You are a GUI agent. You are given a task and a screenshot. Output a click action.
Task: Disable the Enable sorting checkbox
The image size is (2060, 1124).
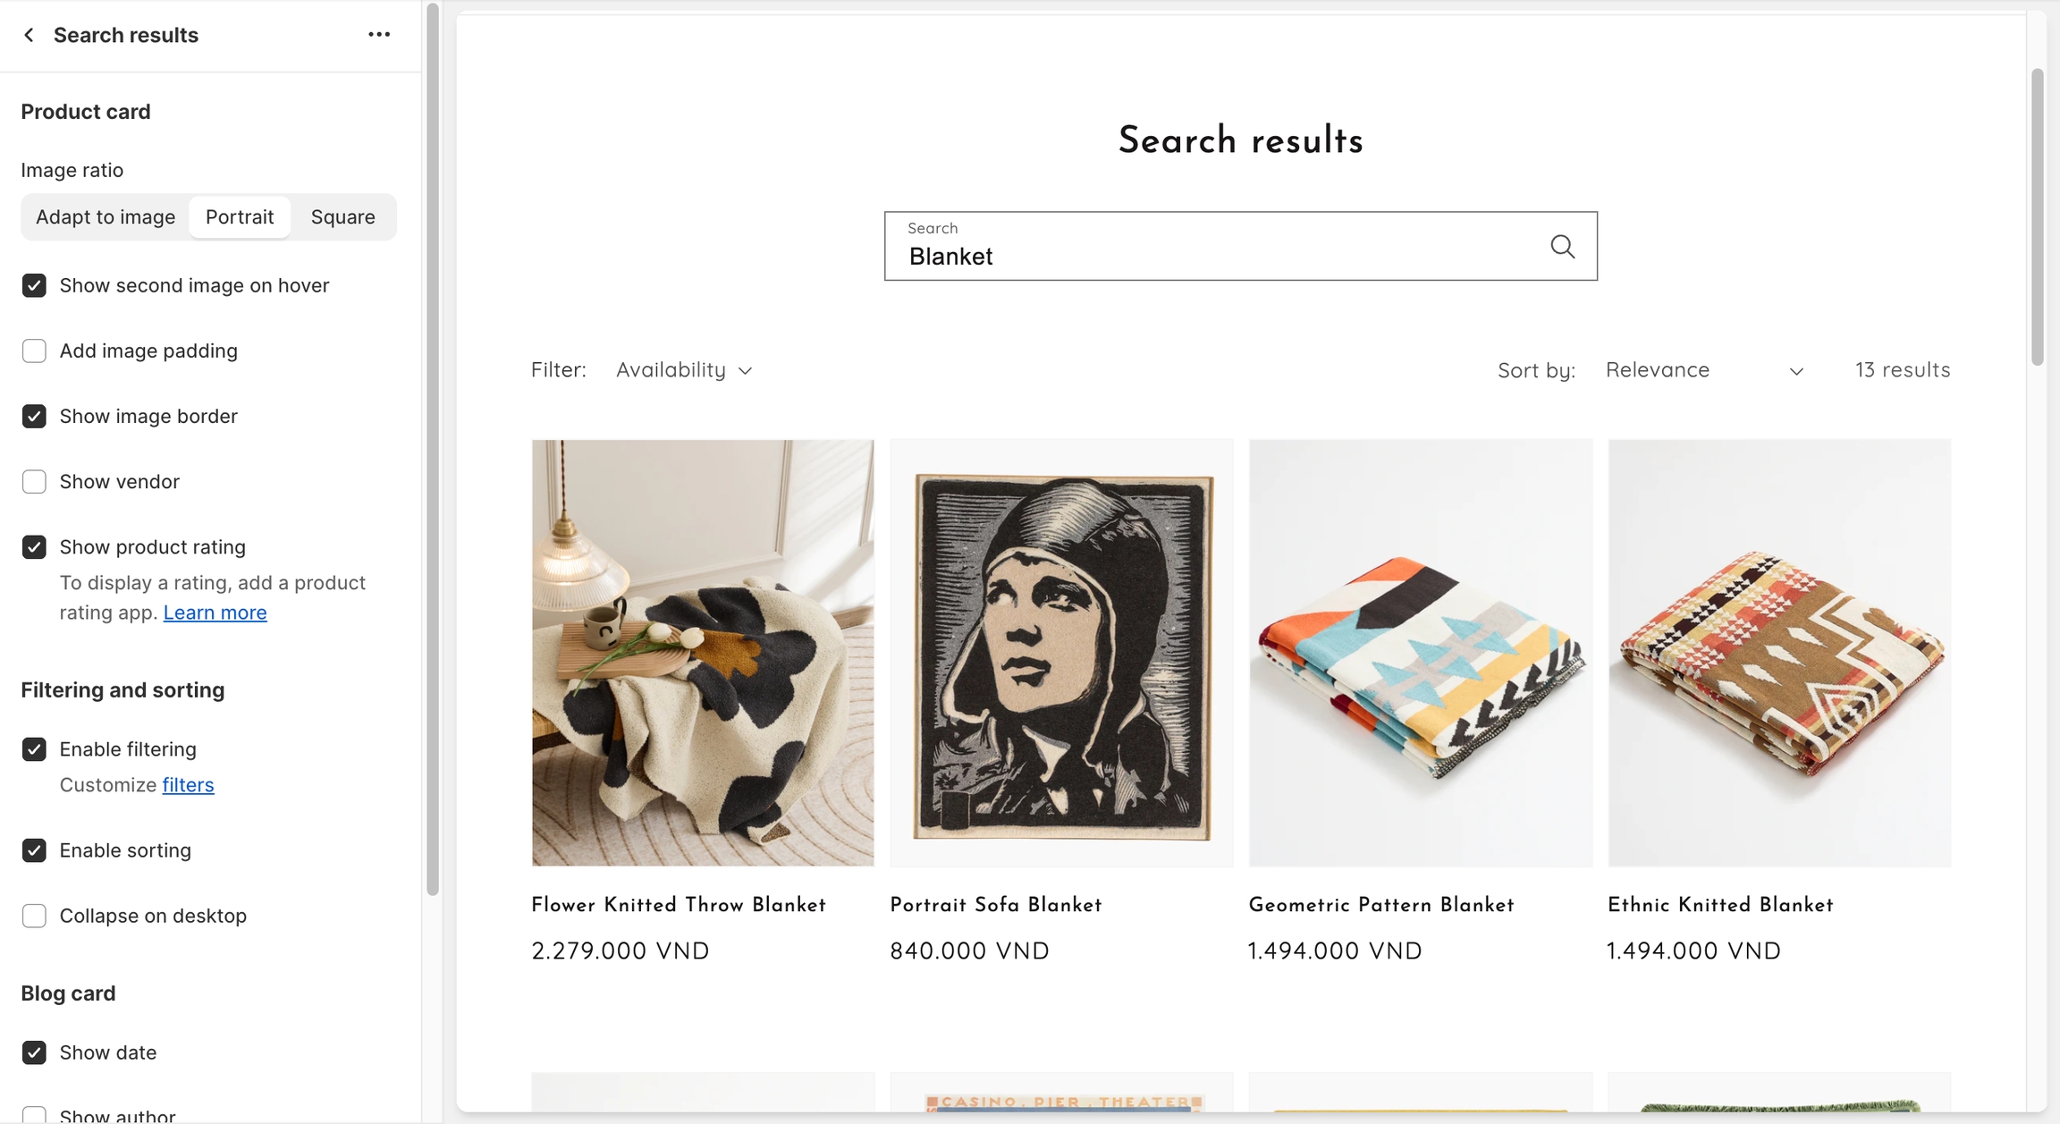tap(34, 849)
